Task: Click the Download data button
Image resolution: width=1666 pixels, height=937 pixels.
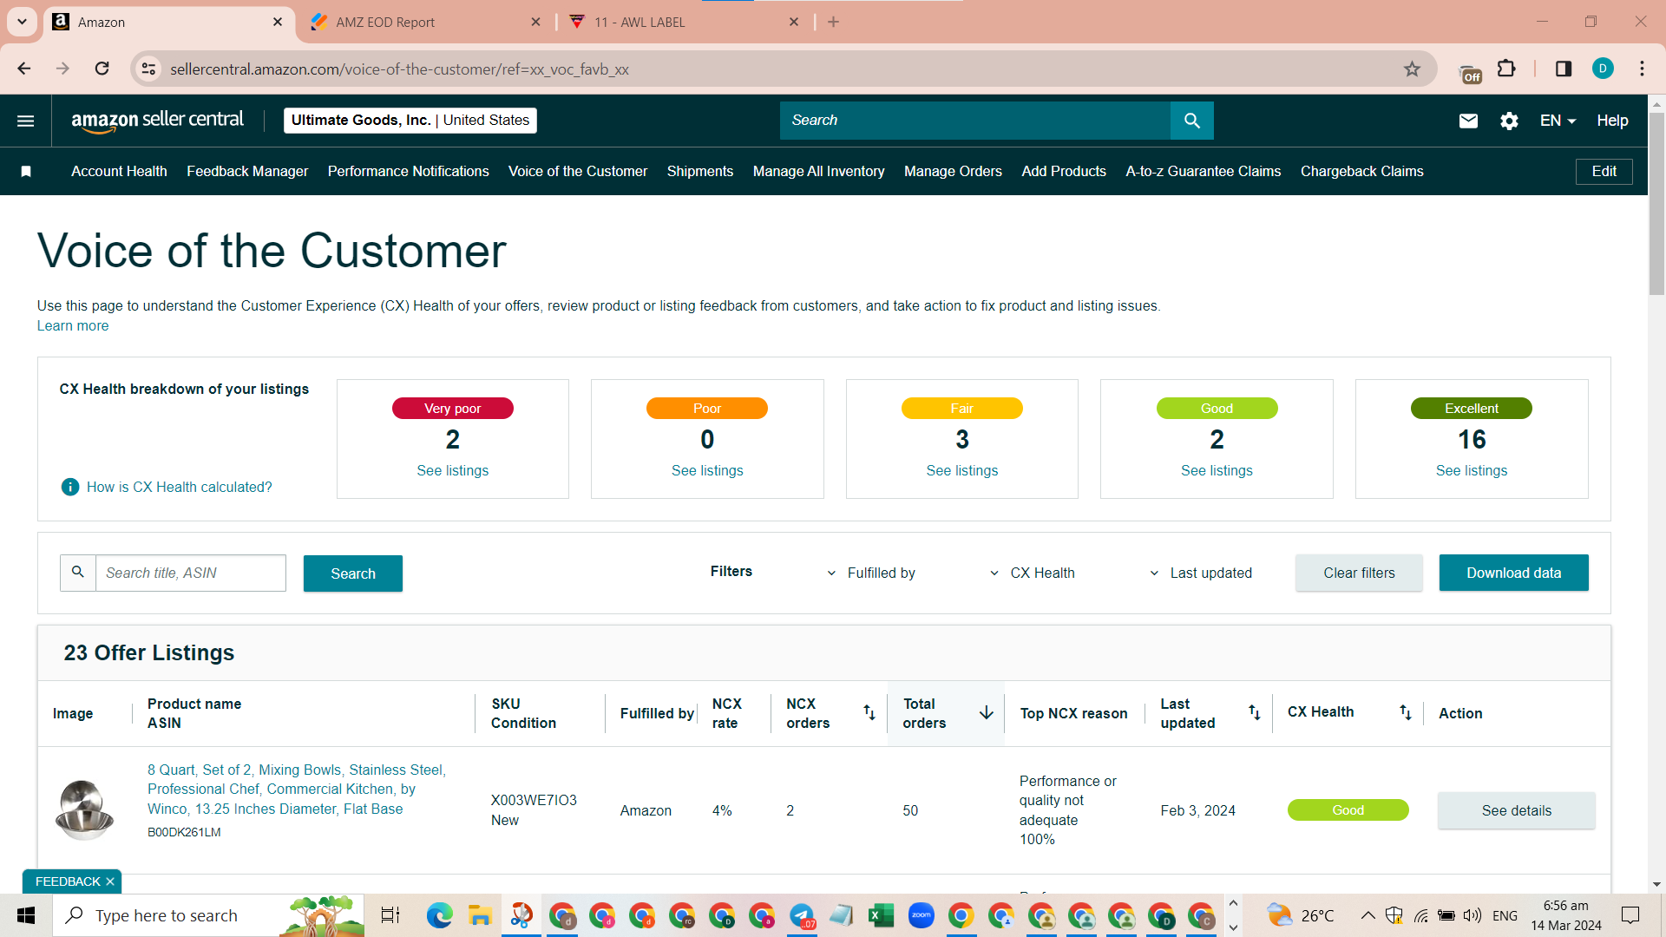Action: coord(1513,573)
